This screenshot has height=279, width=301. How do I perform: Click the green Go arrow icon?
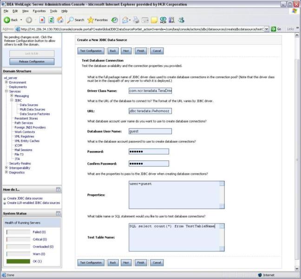coord(273,29)
